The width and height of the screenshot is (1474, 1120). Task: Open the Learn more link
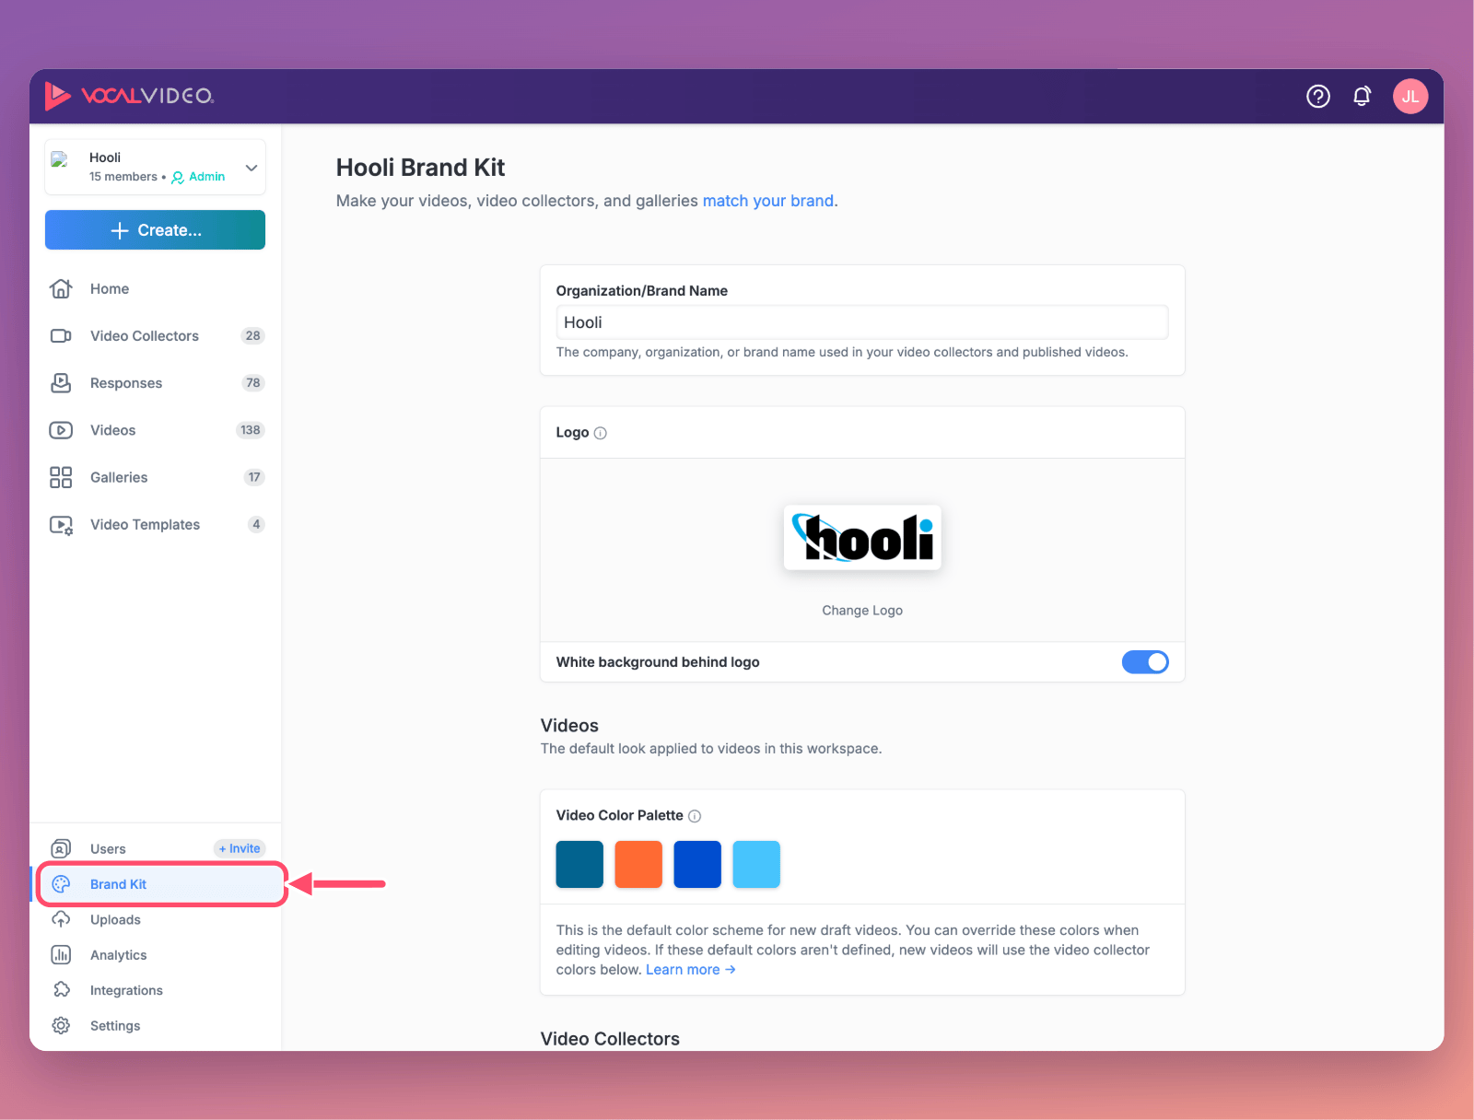click(691, 970)
